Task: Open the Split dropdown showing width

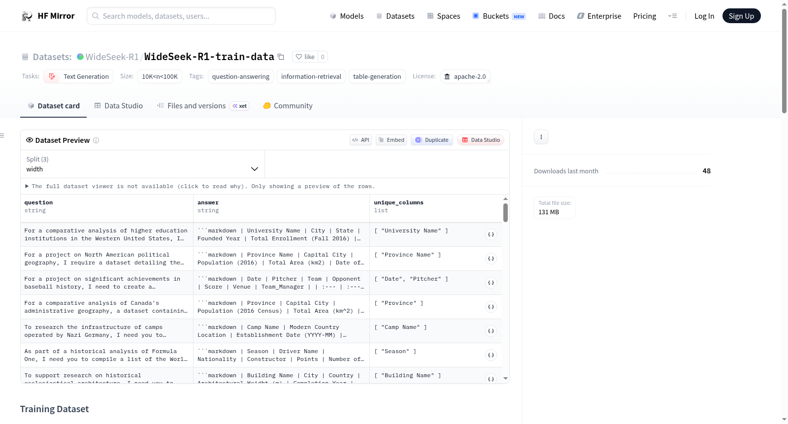Action: click(142, 164)
